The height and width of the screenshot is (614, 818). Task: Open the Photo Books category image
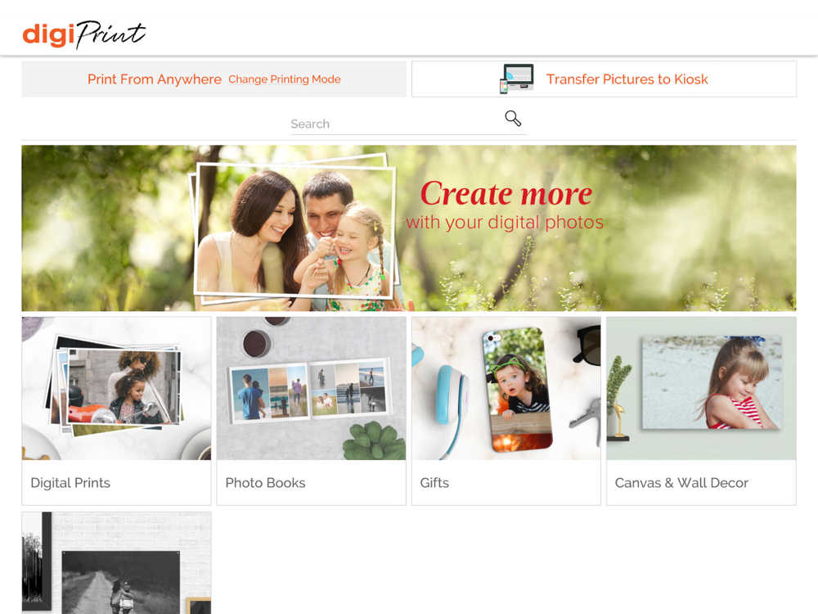click(312, 388)
